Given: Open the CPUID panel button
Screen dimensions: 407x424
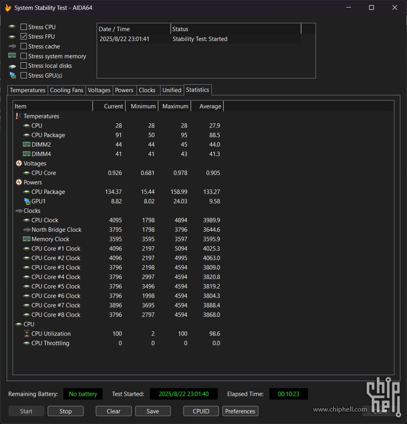Looking at the screenshot, I should (x=201, y=411).
